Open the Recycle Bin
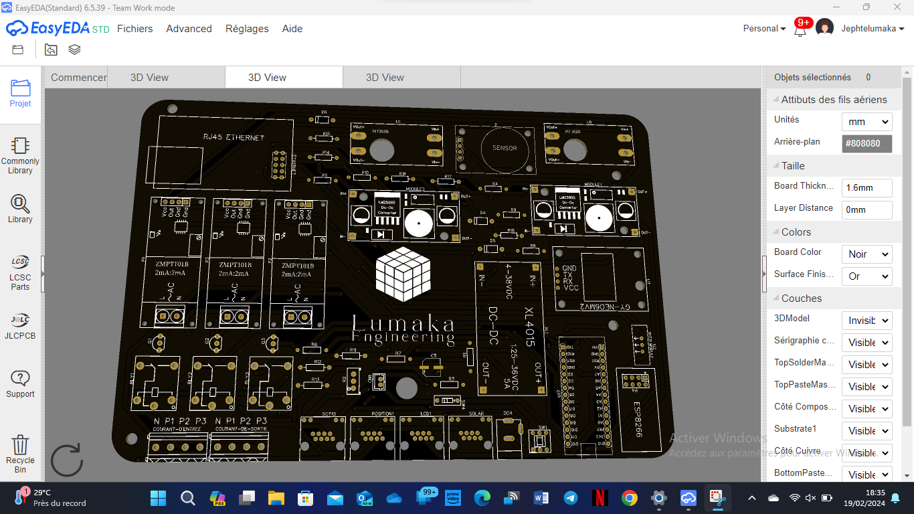 point(20,452)
